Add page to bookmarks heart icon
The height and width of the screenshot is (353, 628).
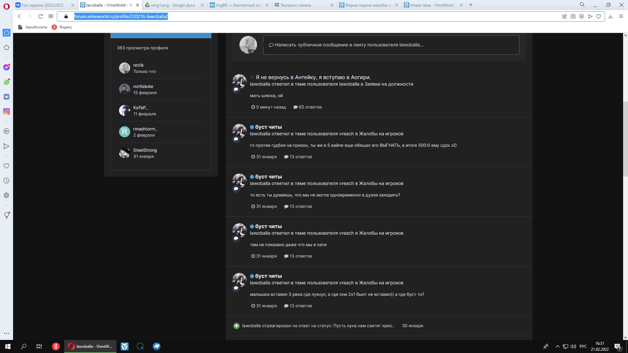pos(599,16)
